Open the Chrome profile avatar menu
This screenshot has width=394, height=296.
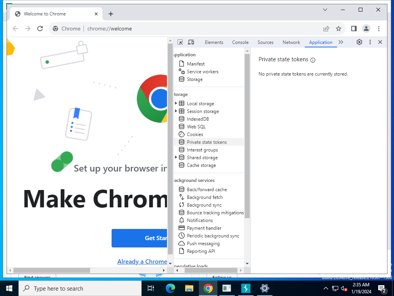point(366,29)
